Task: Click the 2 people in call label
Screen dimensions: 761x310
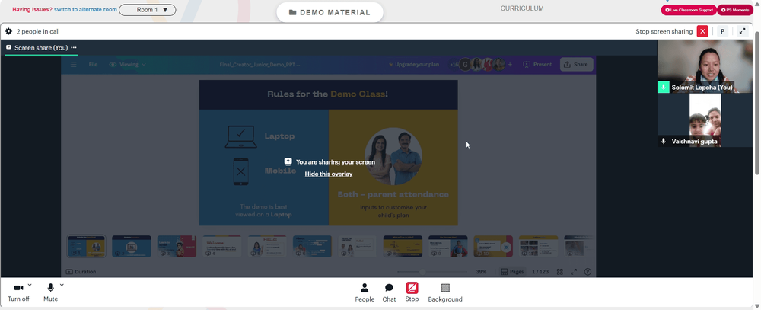Action: coord(38,31)
